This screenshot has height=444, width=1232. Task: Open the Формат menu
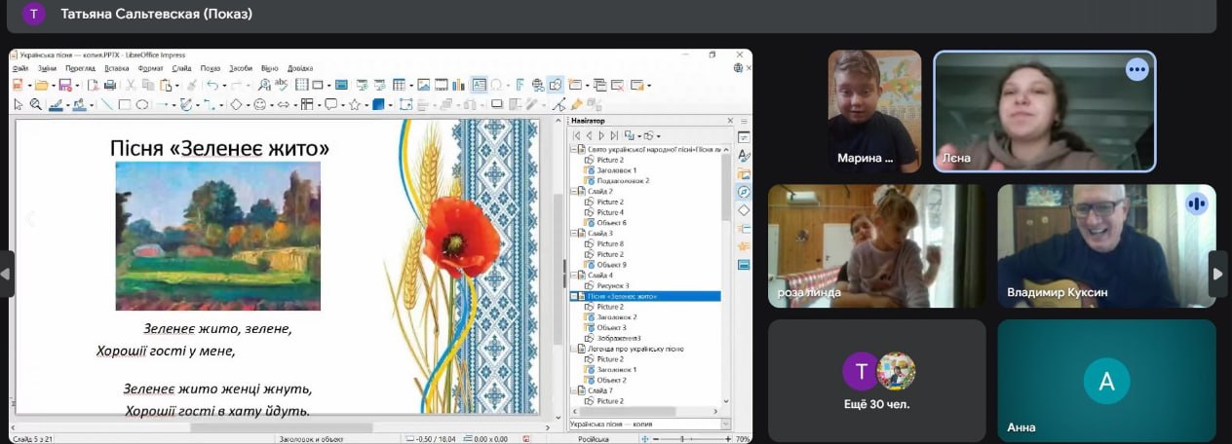point(151,68)
